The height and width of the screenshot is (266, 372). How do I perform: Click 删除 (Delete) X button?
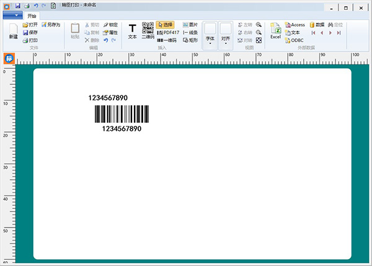click(x=92, y=40)
